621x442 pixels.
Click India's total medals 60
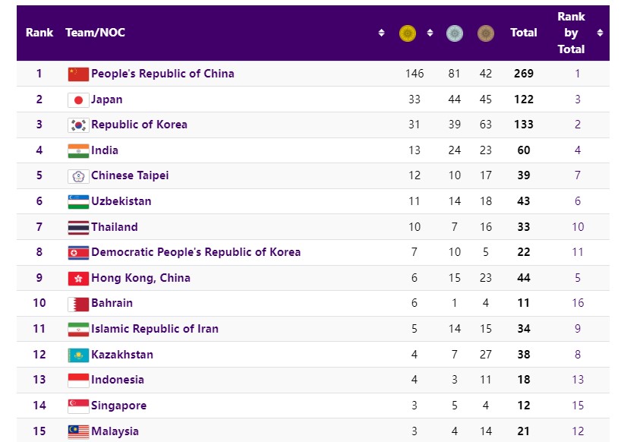tap(524, 150)
